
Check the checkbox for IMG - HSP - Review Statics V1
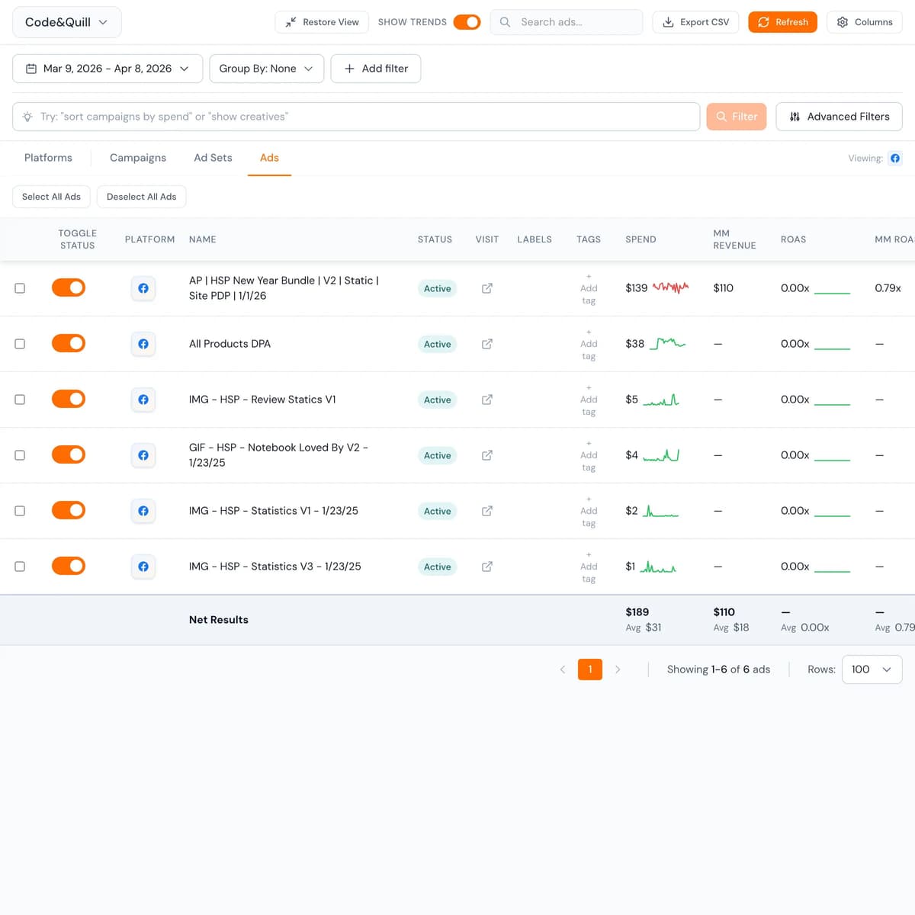click(x=20, y=399)
